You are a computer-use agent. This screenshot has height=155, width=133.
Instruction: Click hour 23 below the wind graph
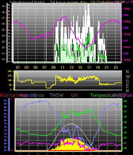point(116,68)
